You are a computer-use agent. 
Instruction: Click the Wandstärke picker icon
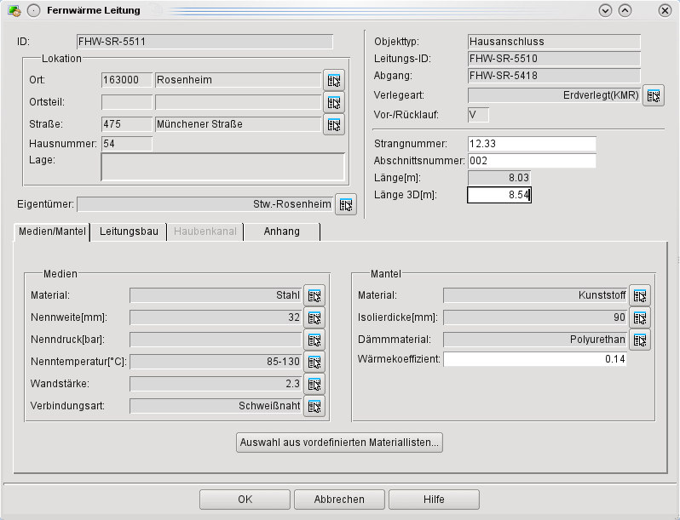point(314,384)
